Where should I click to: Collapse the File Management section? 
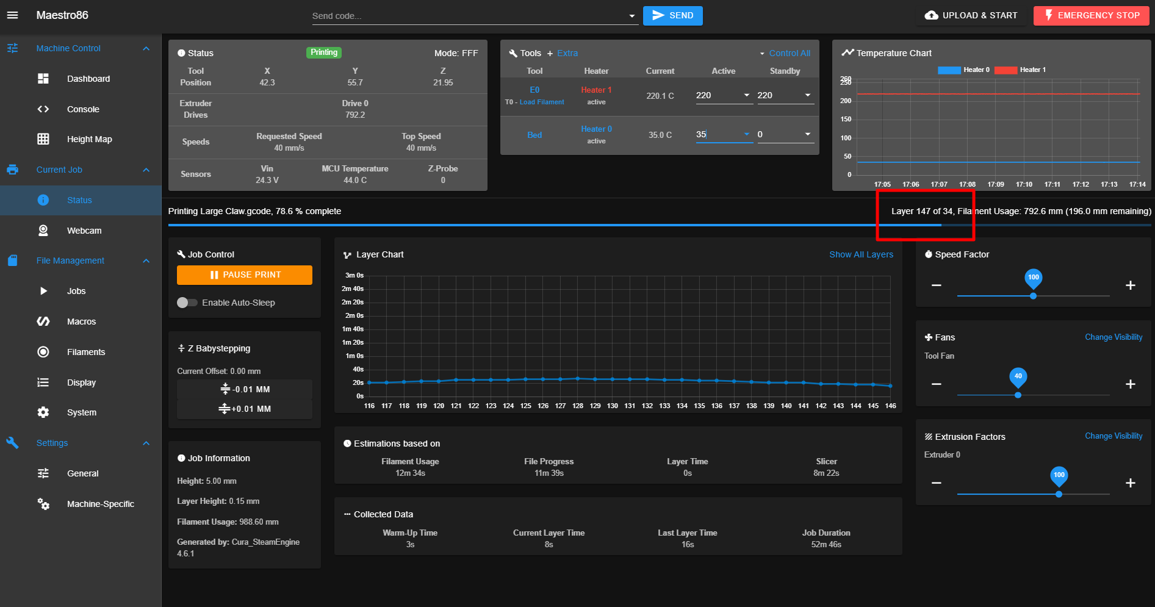pos(146,260)
